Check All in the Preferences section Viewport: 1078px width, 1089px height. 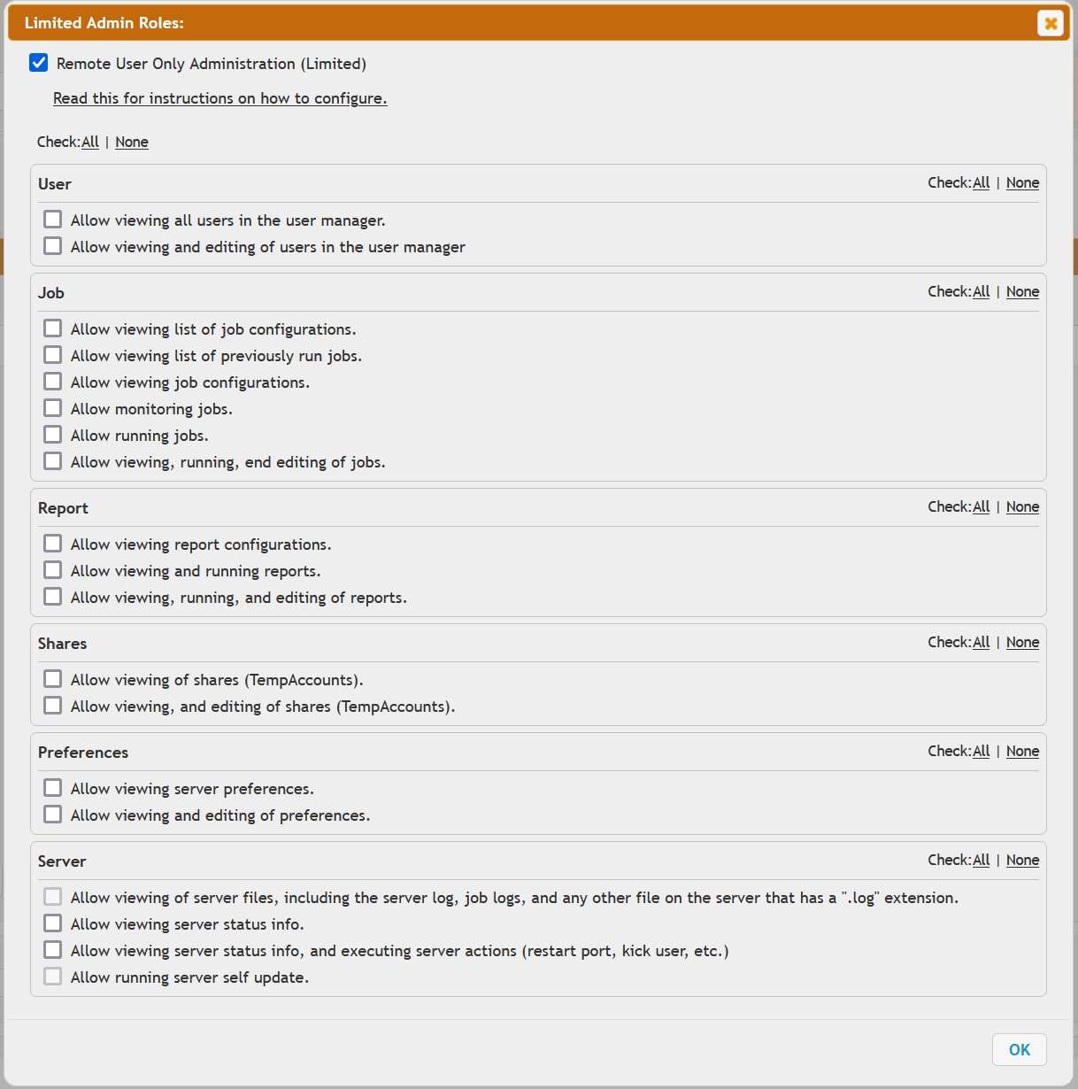pyautogui.click(x=981, y=751)
